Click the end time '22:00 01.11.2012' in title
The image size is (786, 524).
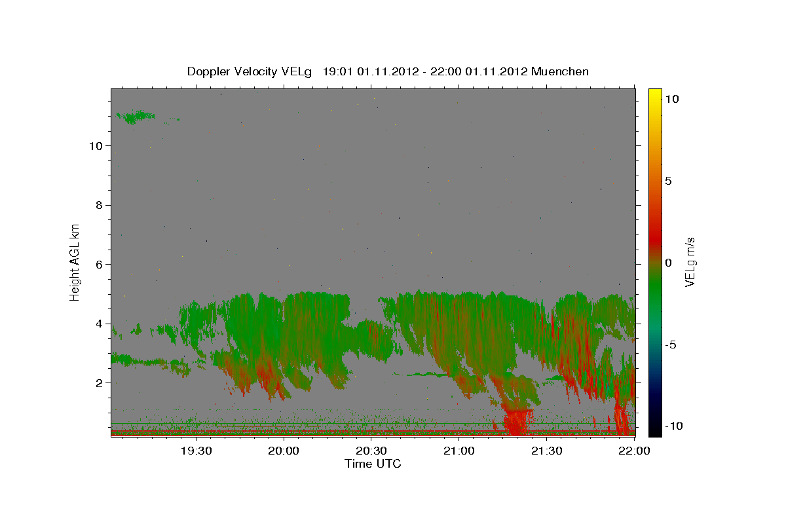tap(477, 71)
